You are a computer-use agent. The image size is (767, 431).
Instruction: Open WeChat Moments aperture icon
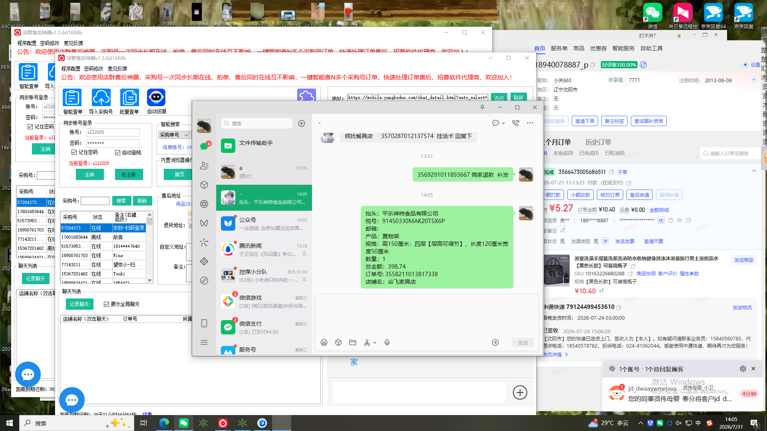click(204, 204)
